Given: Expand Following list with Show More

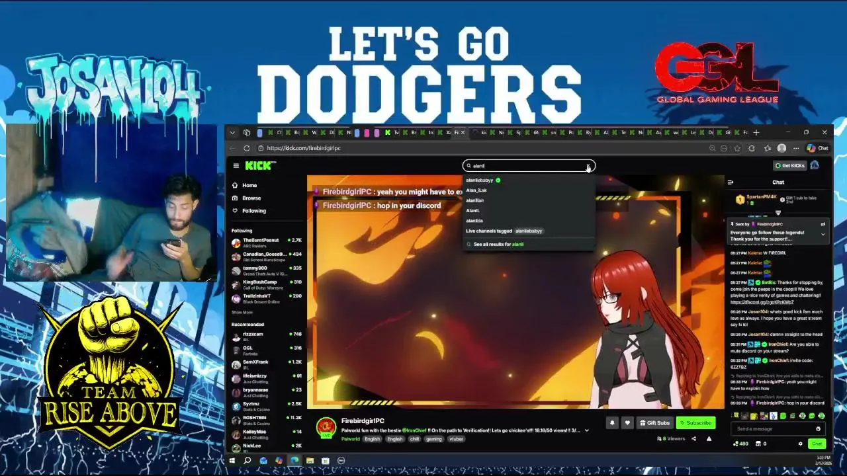Looking at the screenshot, I should [242, 312].
